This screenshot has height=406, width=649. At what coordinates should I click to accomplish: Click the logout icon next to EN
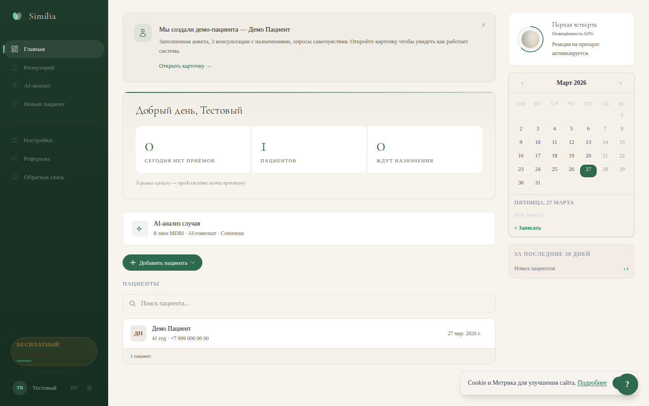[x=90, y=388]
